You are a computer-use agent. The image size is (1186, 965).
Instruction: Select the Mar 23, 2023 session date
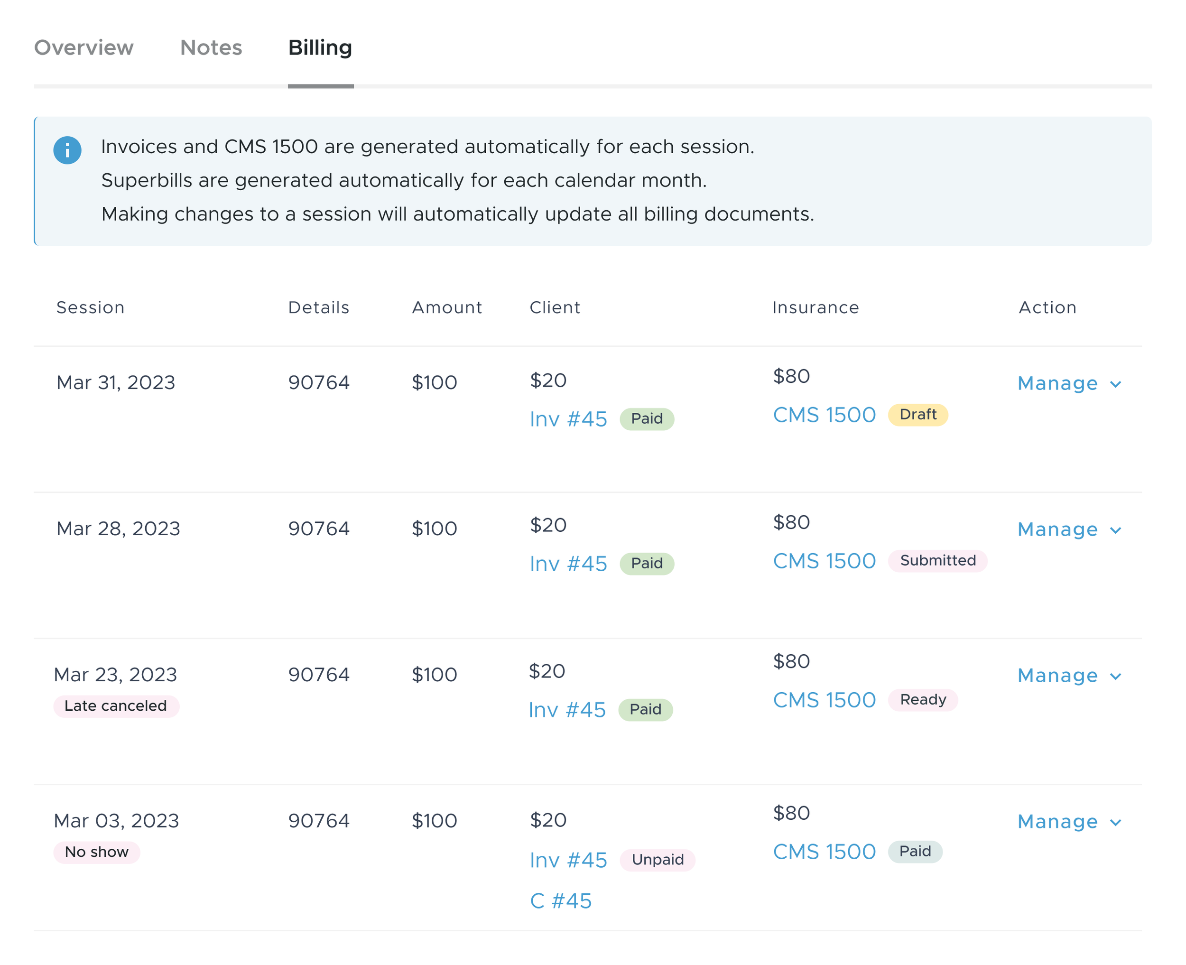tap(116, 675)
